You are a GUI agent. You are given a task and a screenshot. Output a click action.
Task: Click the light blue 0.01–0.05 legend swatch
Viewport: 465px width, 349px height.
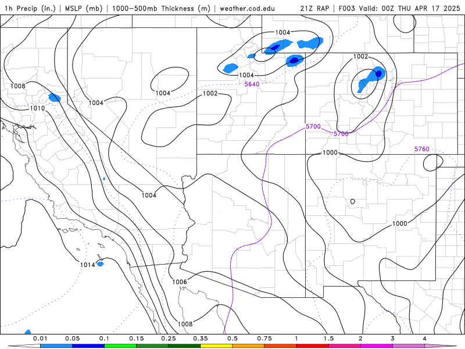coord(56,346)
